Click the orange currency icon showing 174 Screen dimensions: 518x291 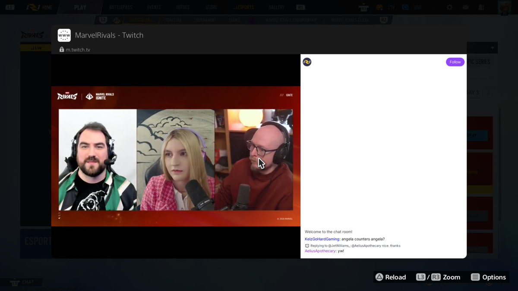379,7
